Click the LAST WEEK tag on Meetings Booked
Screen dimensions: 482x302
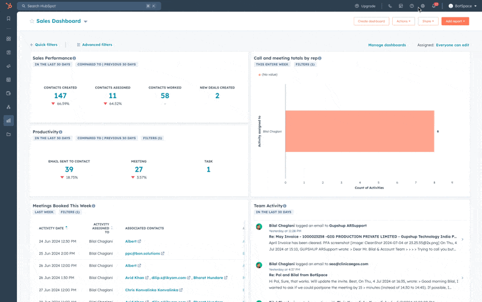click(44, 212)
